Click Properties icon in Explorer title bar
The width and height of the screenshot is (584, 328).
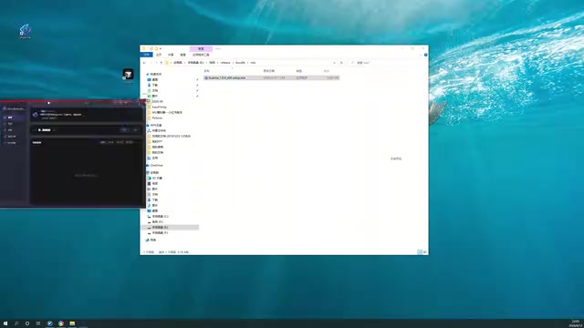151,48
